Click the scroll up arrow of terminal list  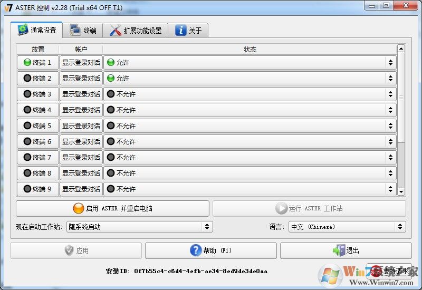click(401, 49)
